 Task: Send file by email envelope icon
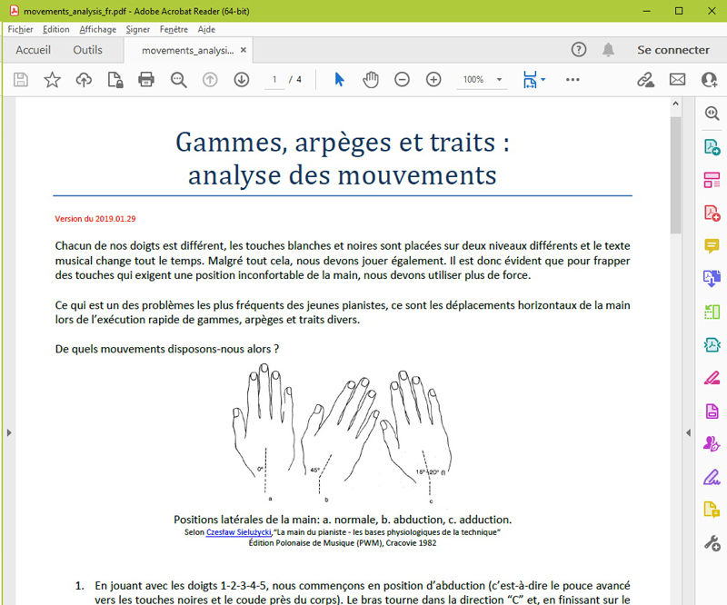[677, 80]
